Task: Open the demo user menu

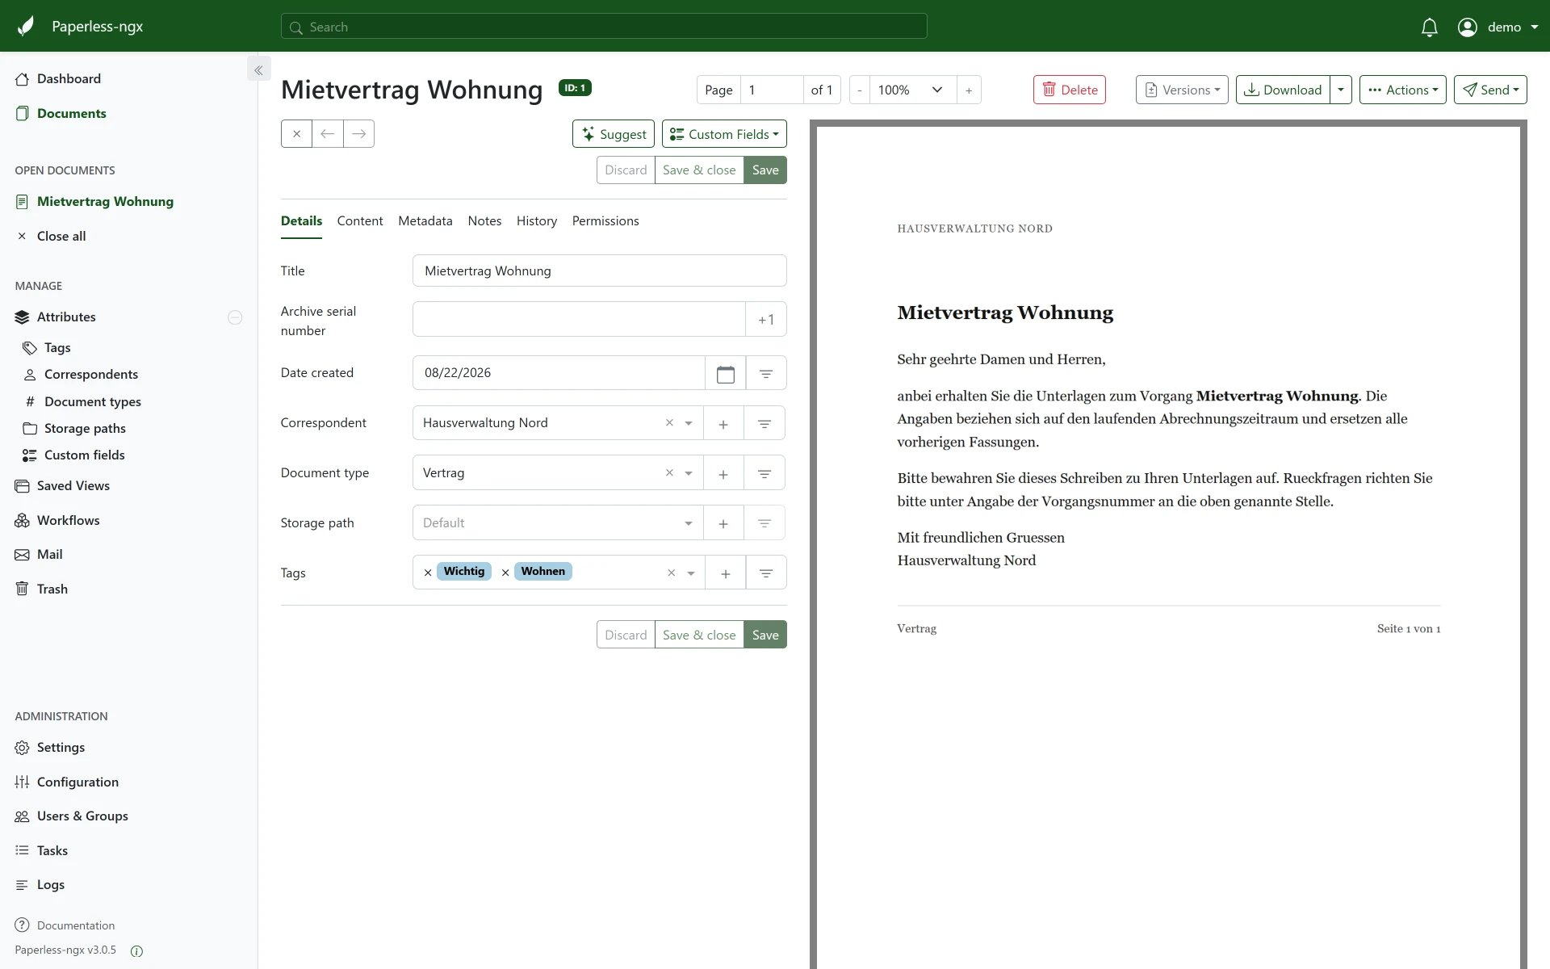Action: click(1498, 27)
